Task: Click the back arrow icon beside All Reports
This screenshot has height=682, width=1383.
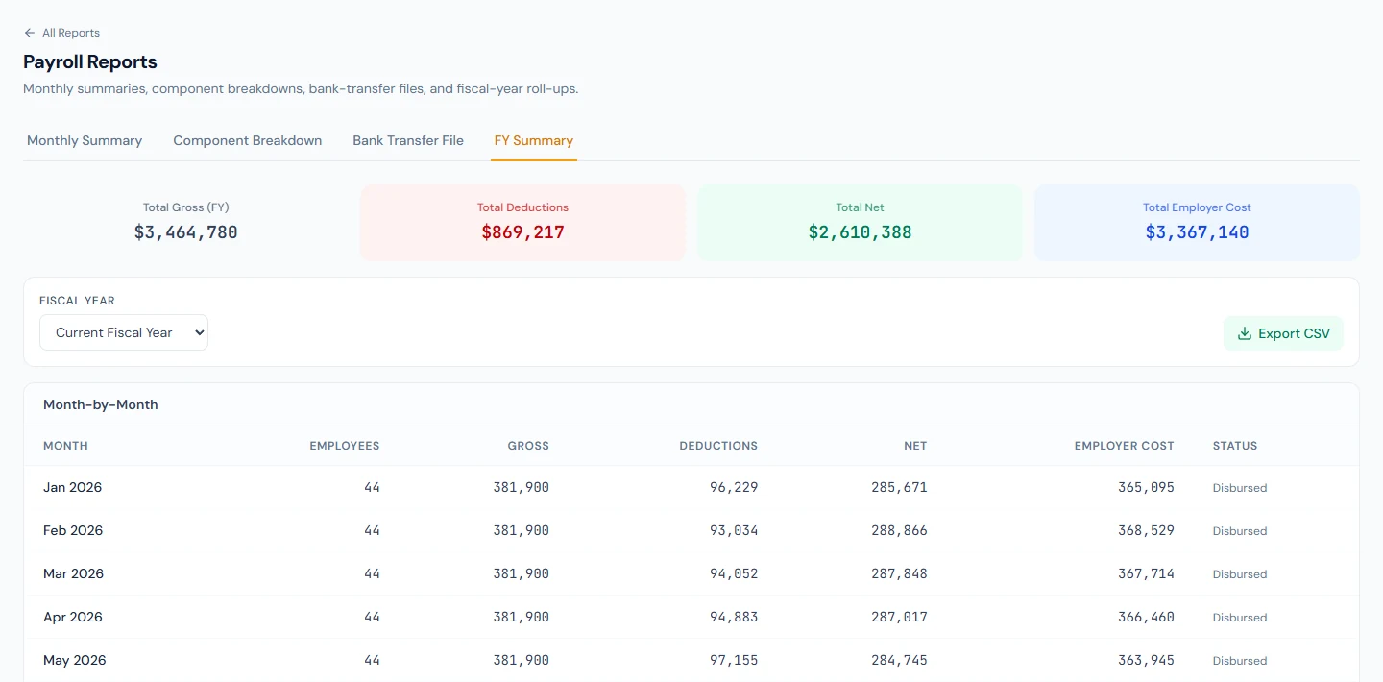Action: [x=30, y=33]
